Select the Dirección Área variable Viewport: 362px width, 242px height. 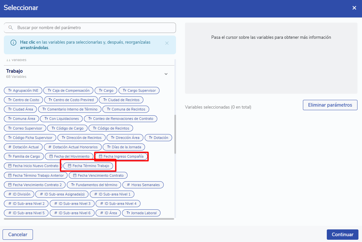pyautogui.click(x=125, y=138)
